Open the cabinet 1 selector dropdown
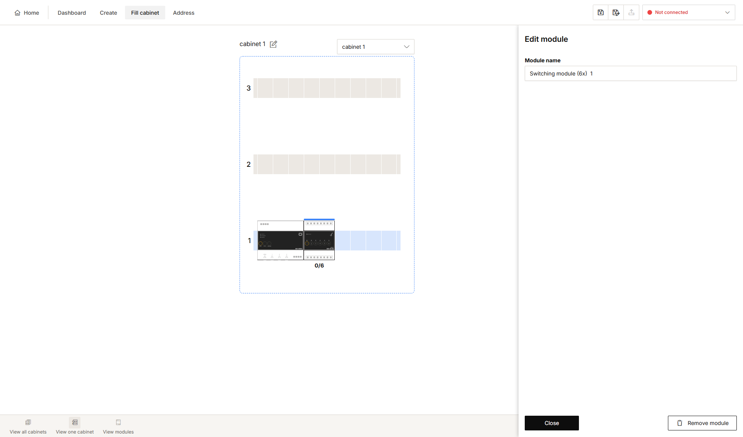This screenshot has height=437, width=743. [x=375, y=47]
